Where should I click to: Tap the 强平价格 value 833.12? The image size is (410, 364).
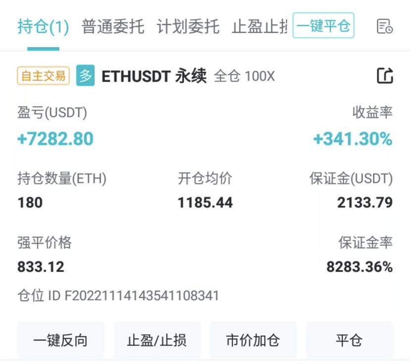41,267
